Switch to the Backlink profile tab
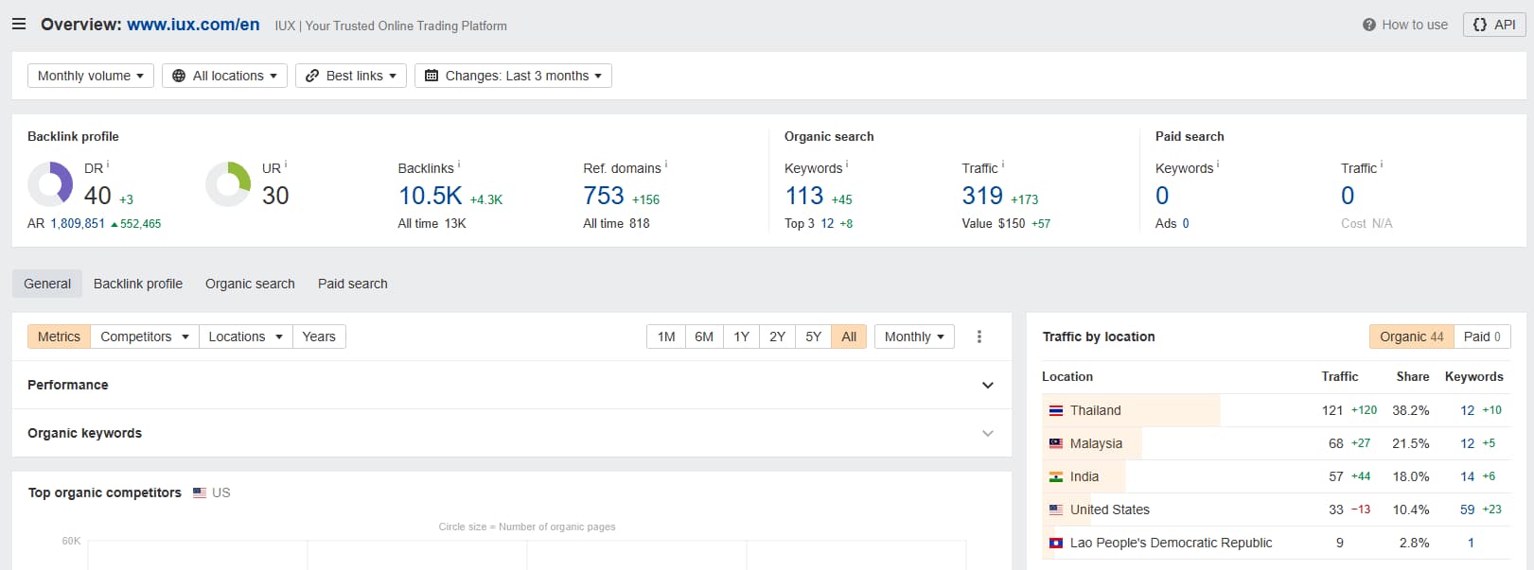1534x570 pixels. (x=138, y=284)
